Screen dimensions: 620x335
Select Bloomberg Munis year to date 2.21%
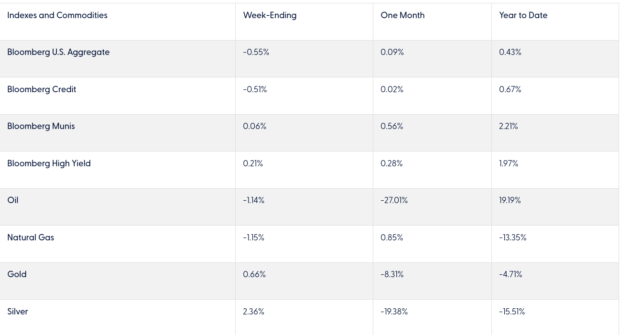tap(508, 126)
